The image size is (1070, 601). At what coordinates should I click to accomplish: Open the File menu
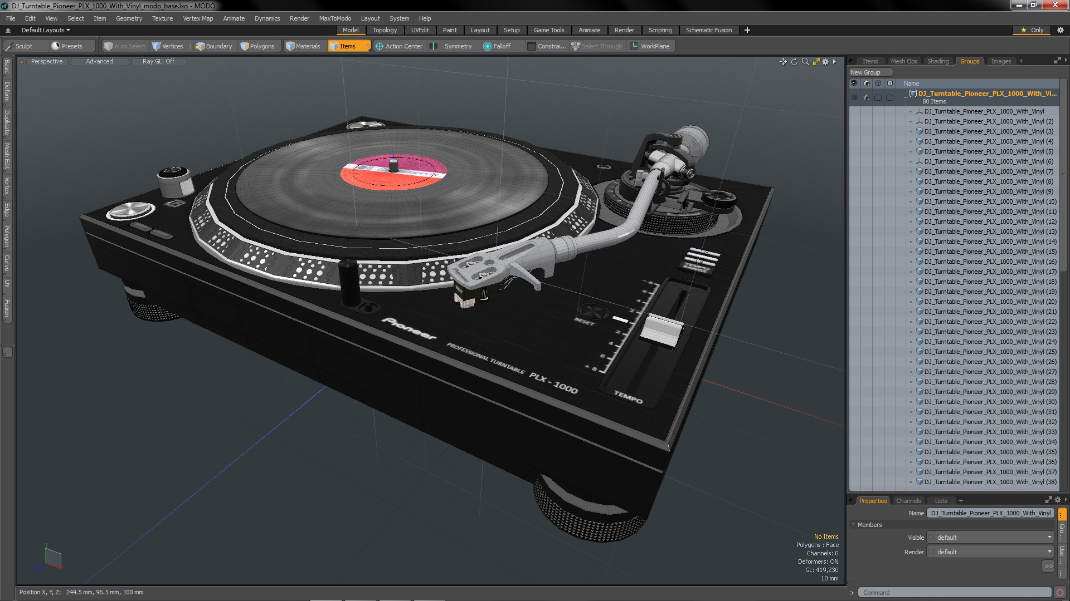point(11,18)
